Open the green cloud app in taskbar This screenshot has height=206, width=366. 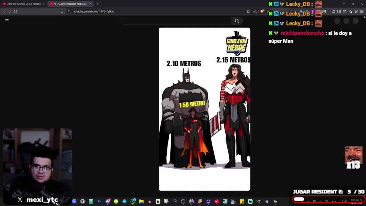[x=116, y=201]
